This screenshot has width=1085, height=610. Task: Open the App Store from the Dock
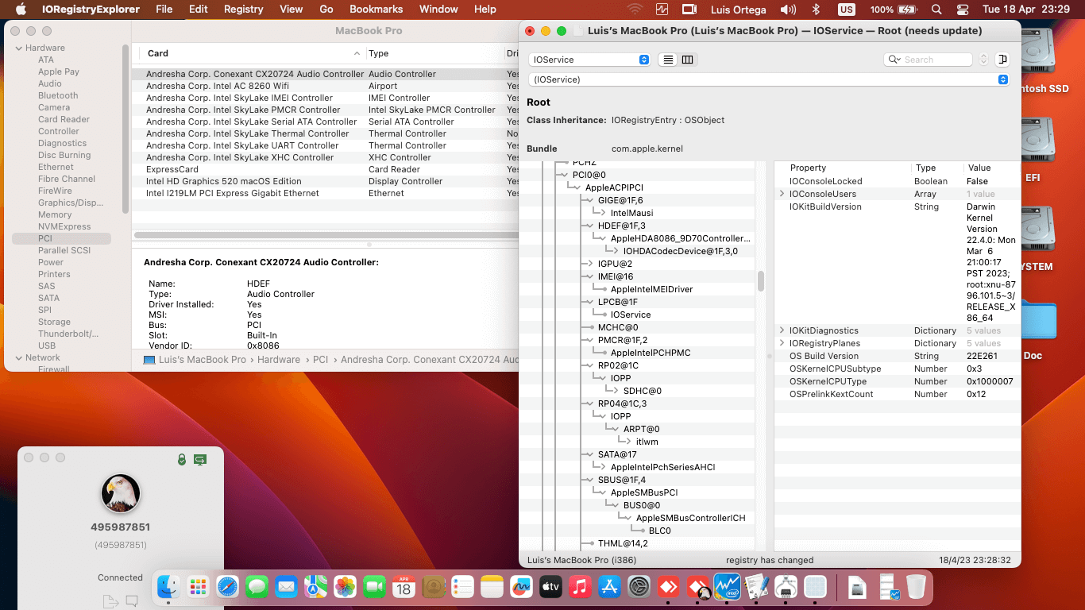click(609, 587)
